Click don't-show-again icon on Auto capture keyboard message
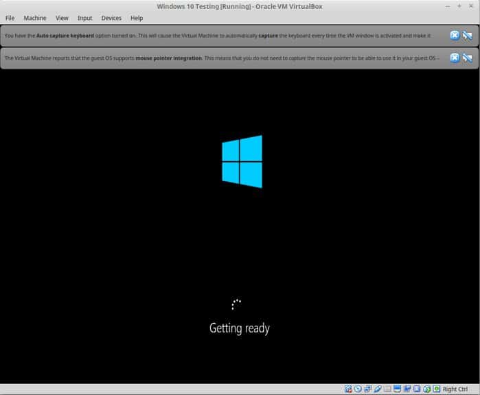 [x=468, y=36]
